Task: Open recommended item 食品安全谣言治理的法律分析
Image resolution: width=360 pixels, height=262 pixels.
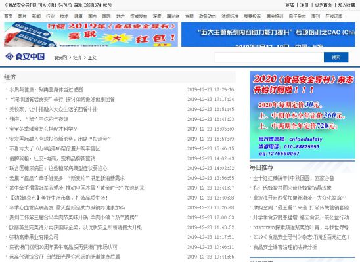Action: point(285,247)
